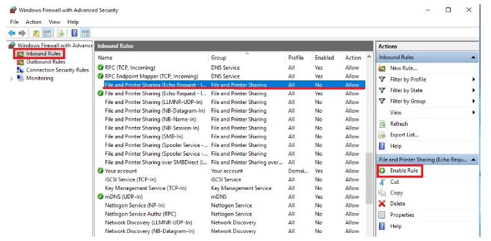Select the Key Management Service (TCP-In) rule

click(230, 188)
